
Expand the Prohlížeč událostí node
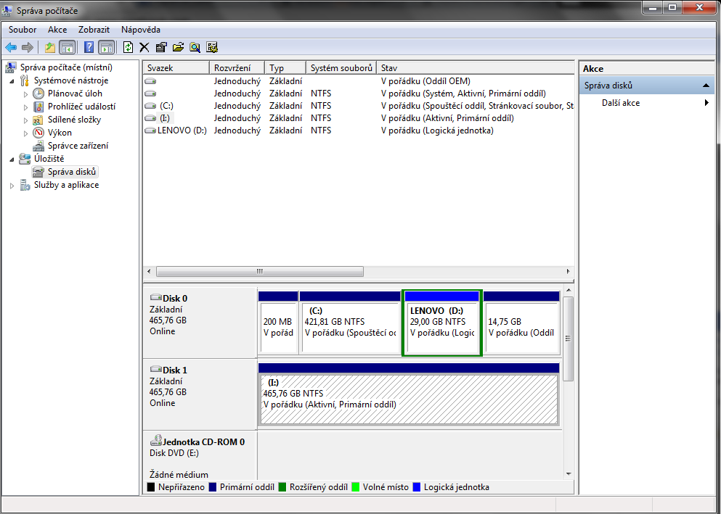(x=25, y=107)
